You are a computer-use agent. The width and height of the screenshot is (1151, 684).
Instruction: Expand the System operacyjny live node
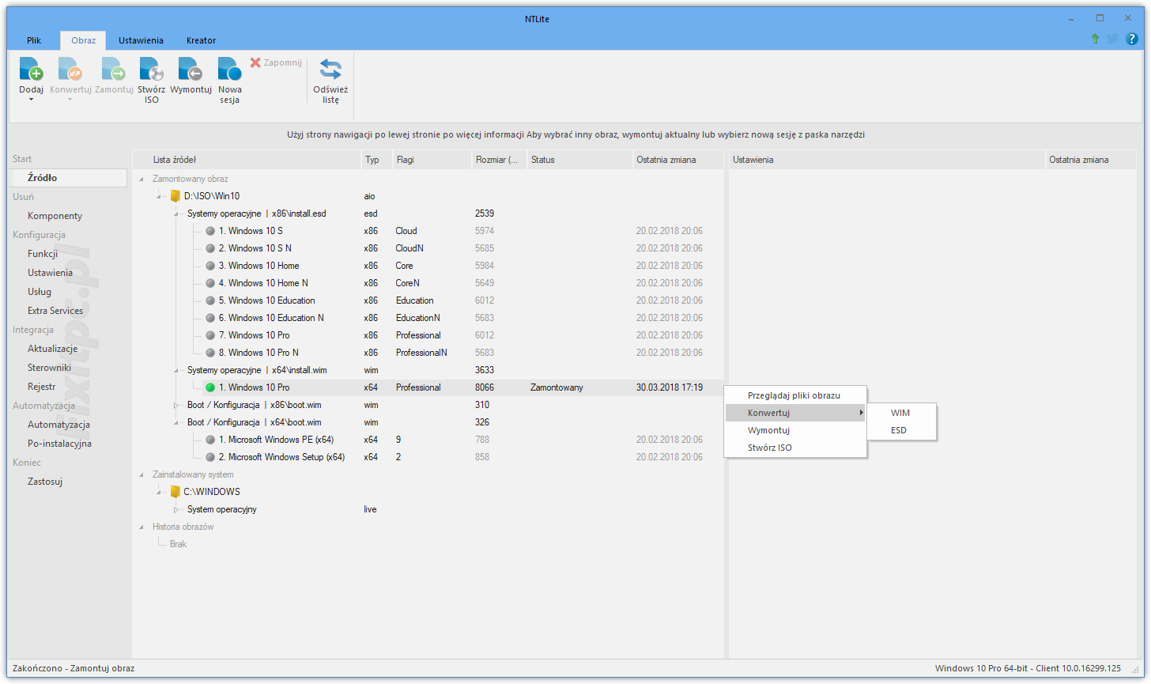(x=177, y=509)
